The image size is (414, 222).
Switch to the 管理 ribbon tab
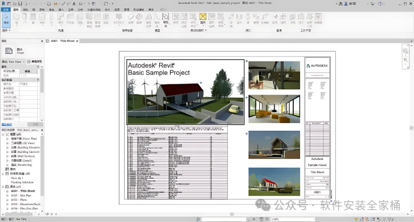pyautogui.click(x=127, y=10)
